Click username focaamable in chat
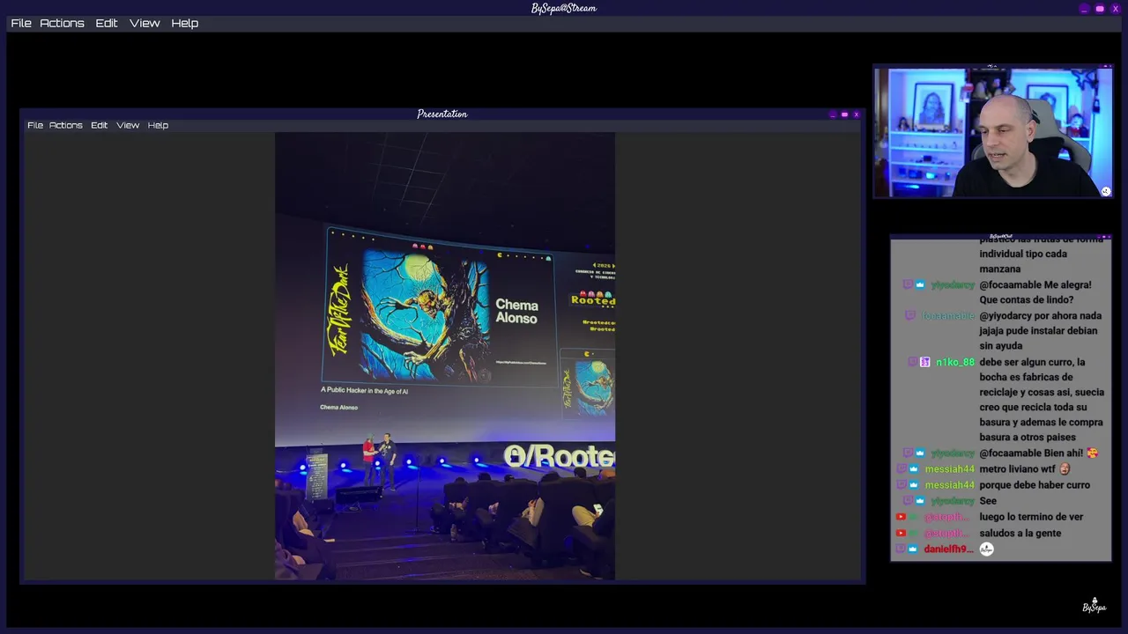The height and width of the screenshot is (634, 1128). coord(948,316)
